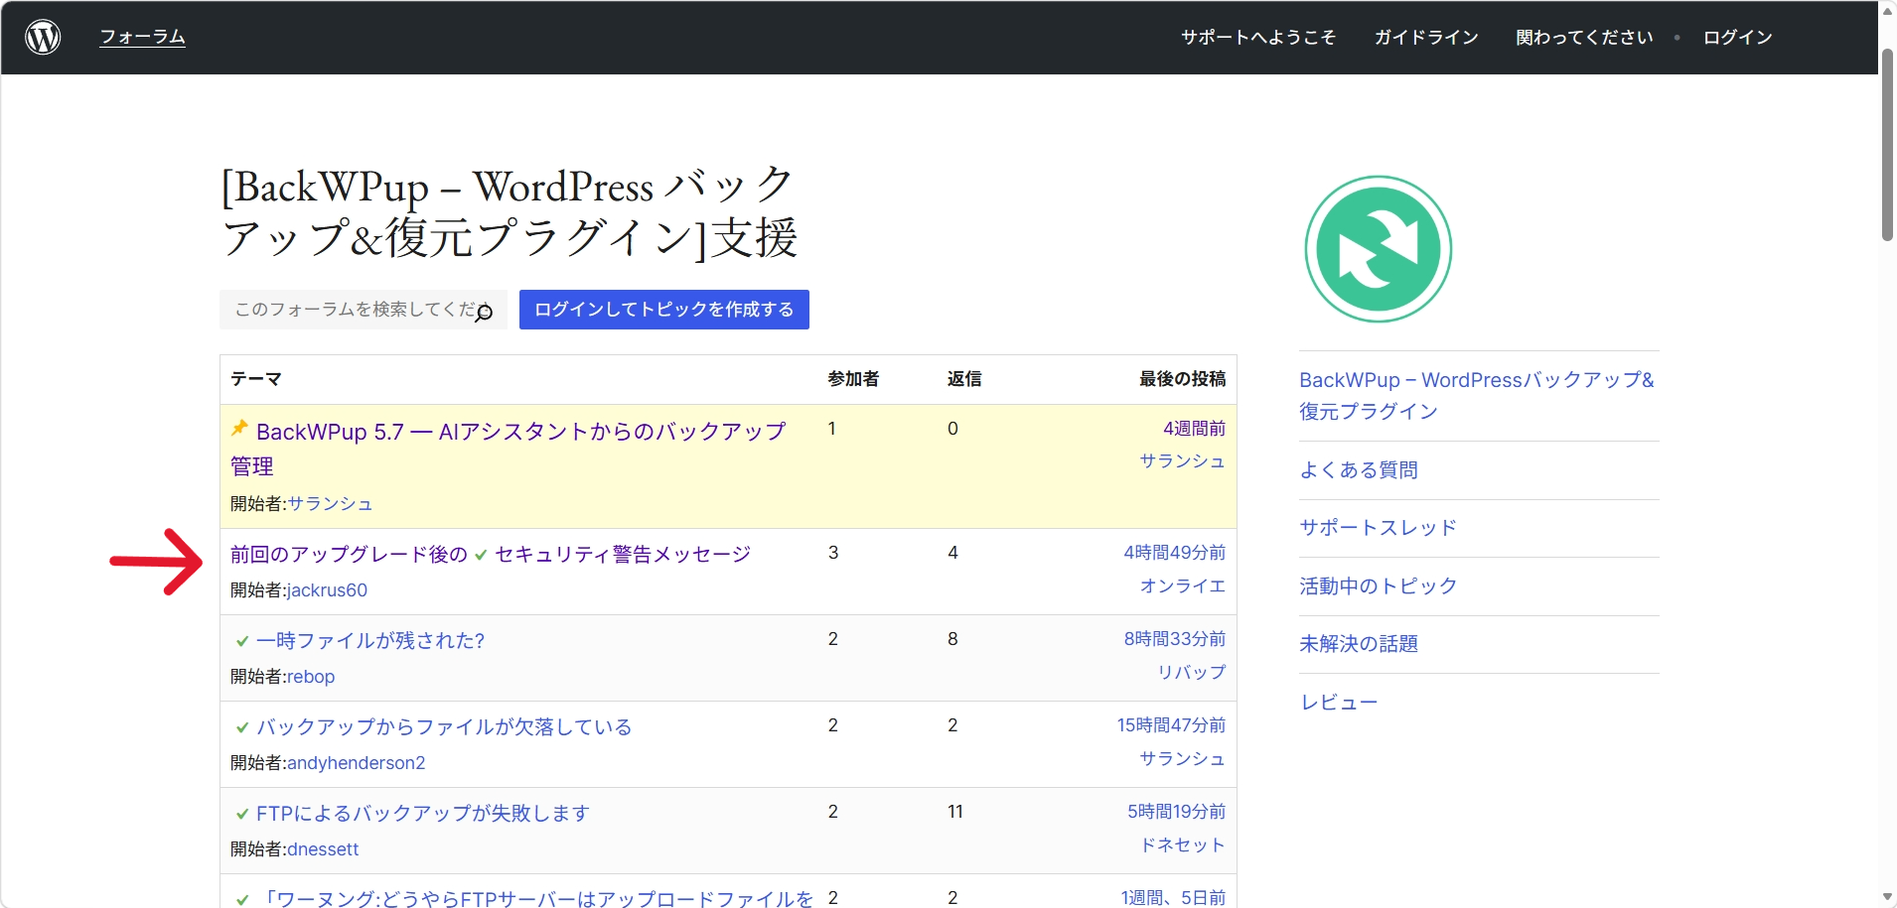Visit starter profile サランシュ under pinned topic
1897x908 pixels.
point(330,504)
